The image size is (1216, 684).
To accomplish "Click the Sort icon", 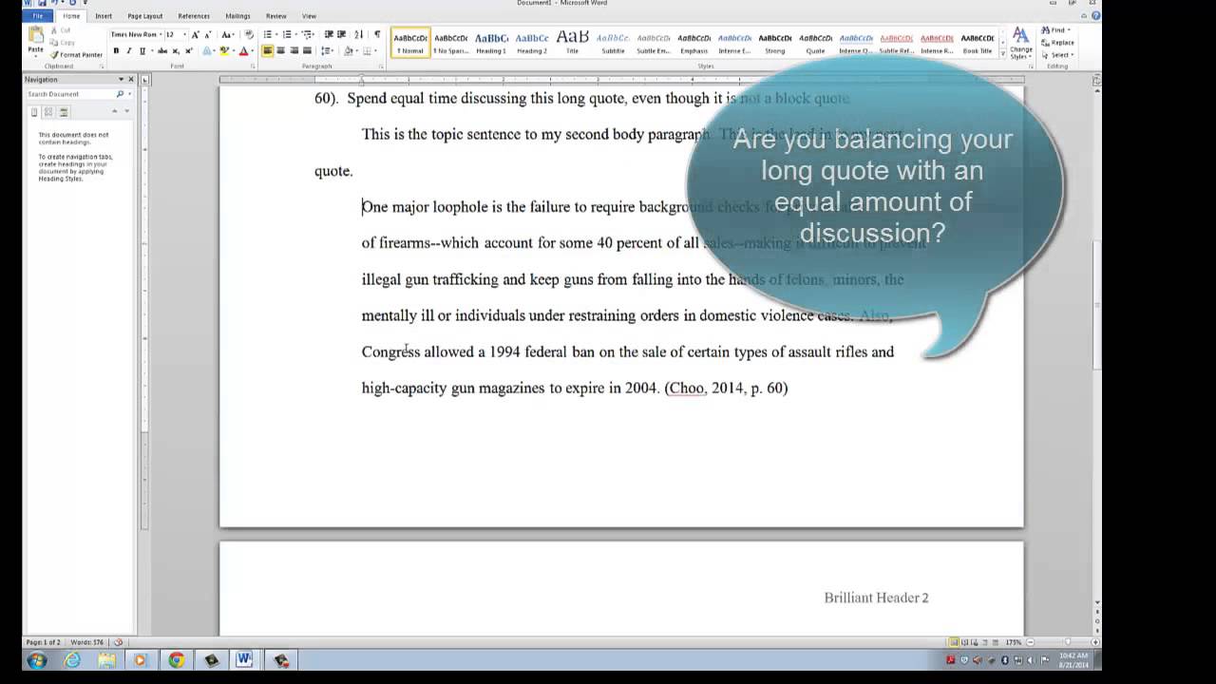I will pos(359,34).
